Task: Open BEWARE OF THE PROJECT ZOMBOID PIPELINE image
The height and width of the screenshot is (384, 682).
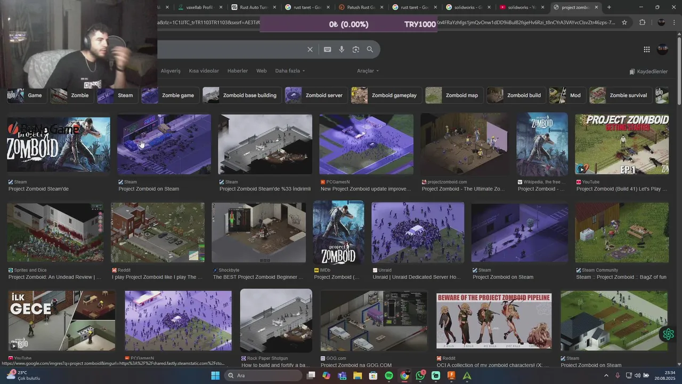Action: [494, 321]
